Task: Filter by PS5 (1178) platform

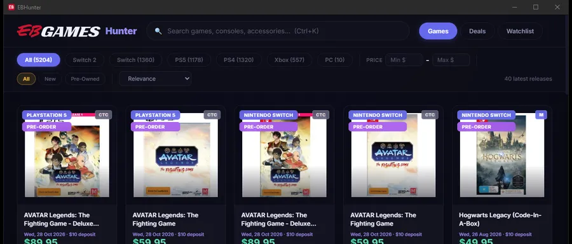Action: point(189,60)
